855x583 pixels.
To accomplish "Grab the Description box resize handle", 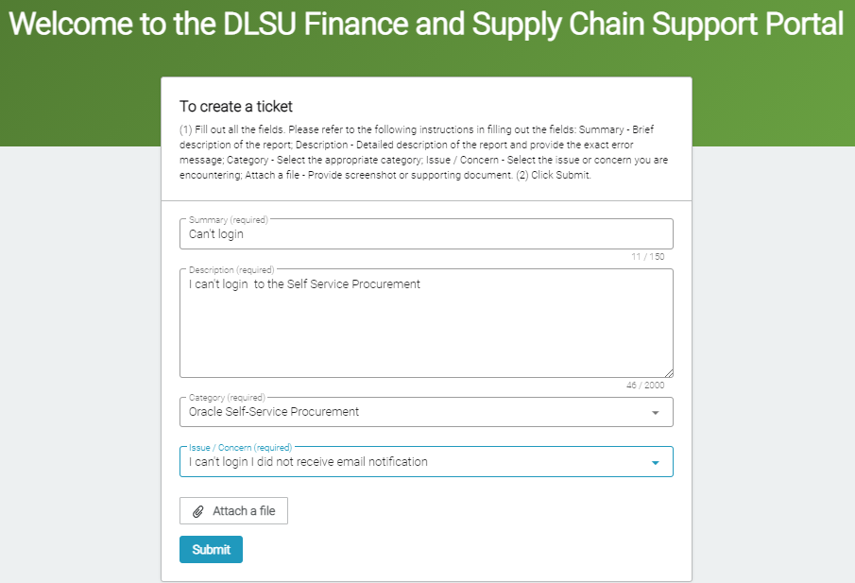I will 668,372.
